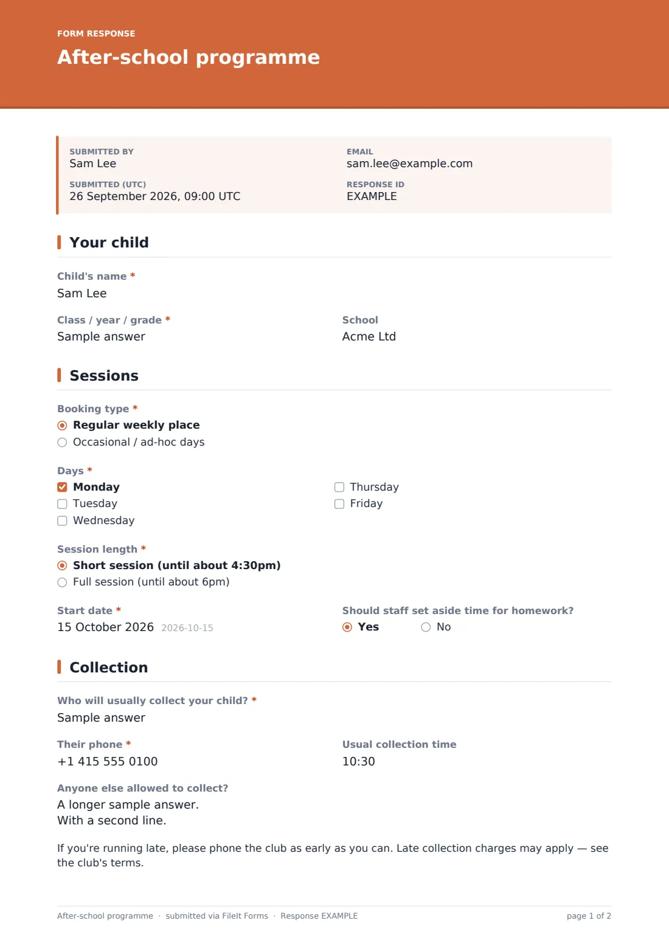Image resolution: width=669 pixels, height=946 pixels.
Task: Tick the Tuesday checkbox
Action: click(62, 504)
